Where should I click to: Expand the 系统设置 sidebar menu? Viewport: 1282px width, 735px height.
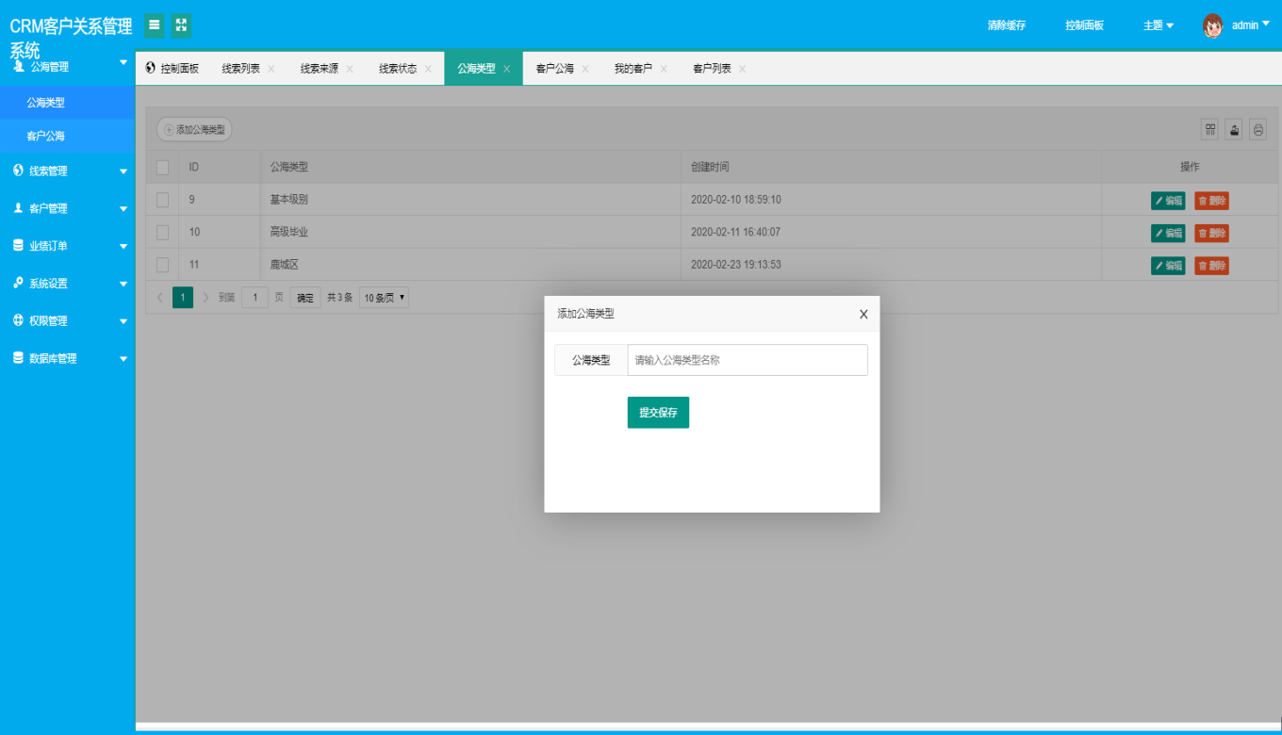68,283
